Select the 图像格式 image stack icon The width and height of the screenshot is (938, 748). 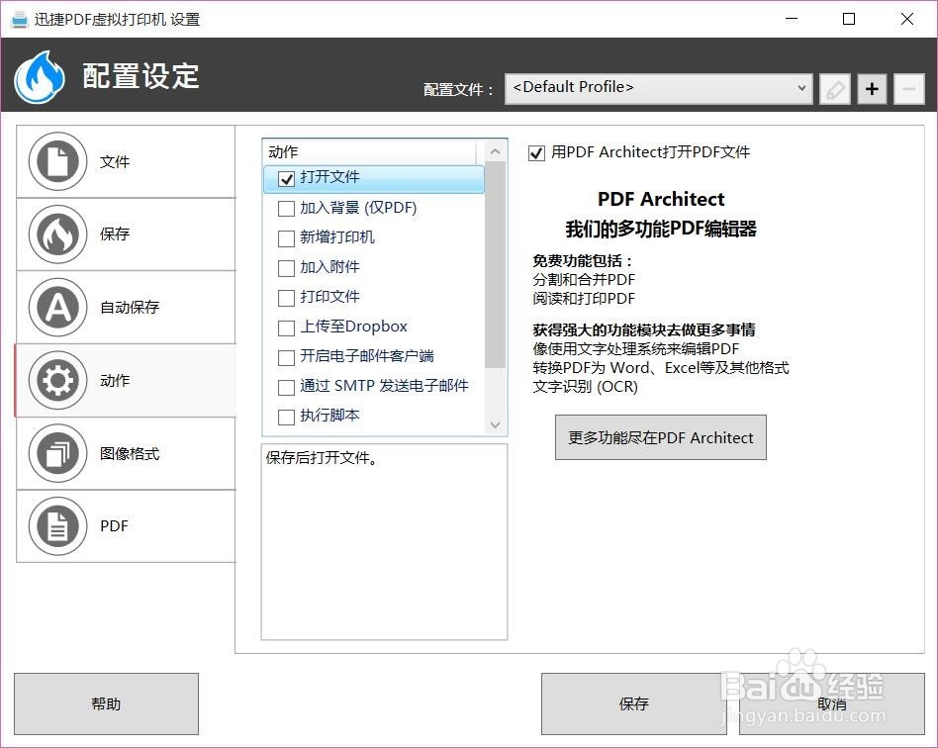[56, 453]
